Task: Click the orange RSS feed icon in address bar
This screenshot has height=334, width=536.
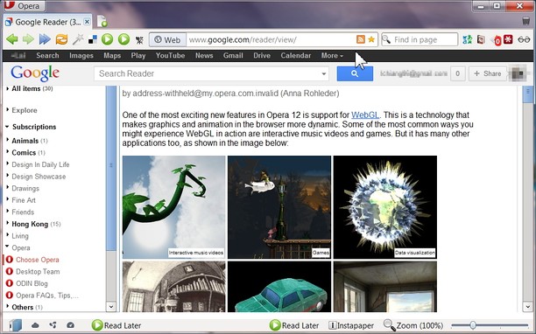Action: tap(360, 39)
